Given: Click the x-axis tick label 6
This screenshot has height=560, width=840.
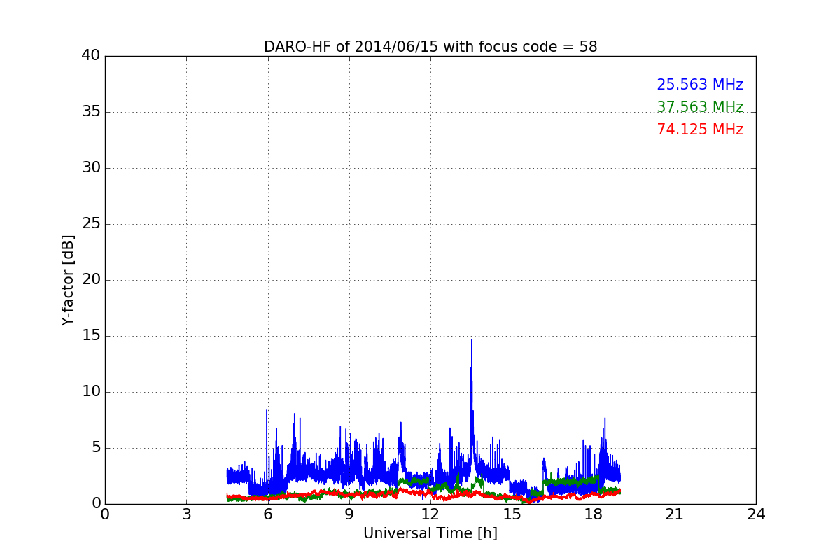Looking at the screenshot, I should pyautogui.click(x=267, y=514).
